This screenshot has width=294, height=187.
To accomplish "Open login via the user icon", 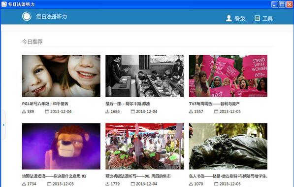I will (x=229, y=18).
